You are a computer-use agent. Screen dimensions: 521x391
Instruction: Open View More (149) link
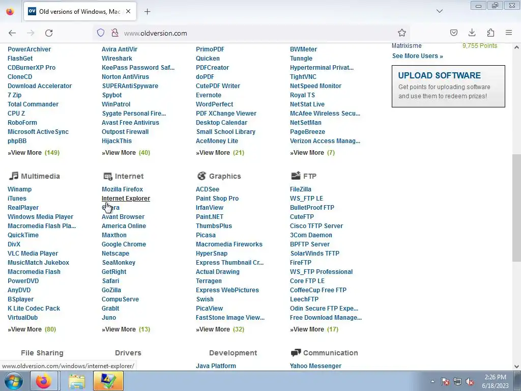click(34, 153)
